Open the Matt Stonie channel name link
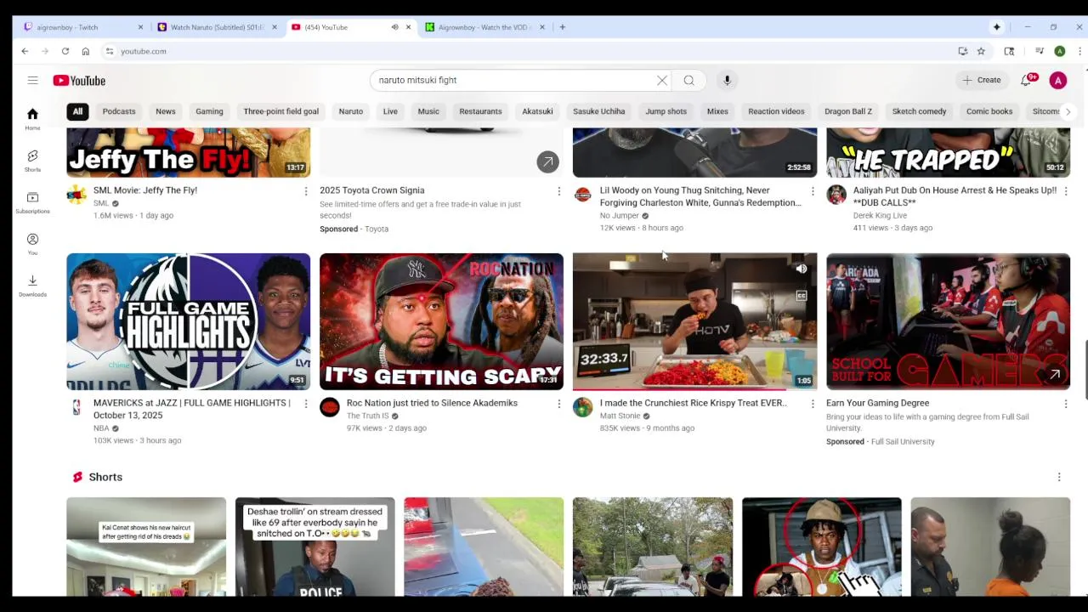Viewport: 1088px width, 612px height. coord(620,416)
